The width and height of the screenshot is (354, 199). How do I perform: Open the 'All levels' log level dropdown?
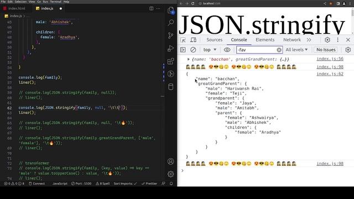[296, 50]
